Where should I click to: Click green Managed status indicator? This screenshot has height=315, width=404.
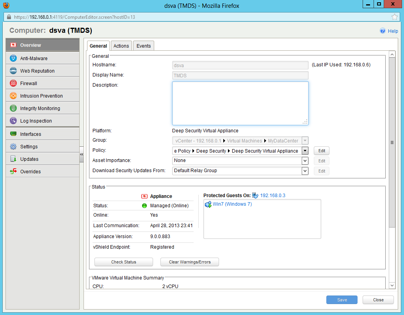tap(144, 206)
